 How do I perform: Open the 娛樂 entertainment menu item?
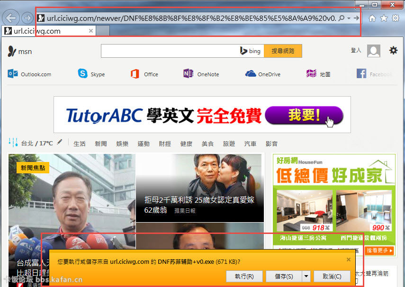pyautogui.click(x=122, y=143)
